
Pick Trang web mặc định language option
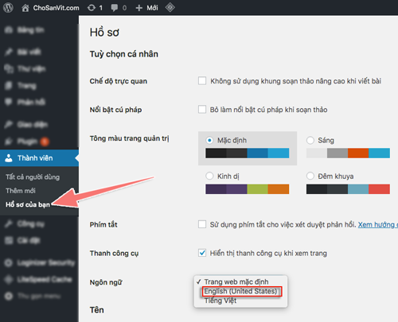(236, 281)
